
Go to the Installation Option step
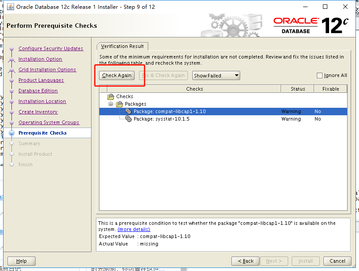coord(40,59)
